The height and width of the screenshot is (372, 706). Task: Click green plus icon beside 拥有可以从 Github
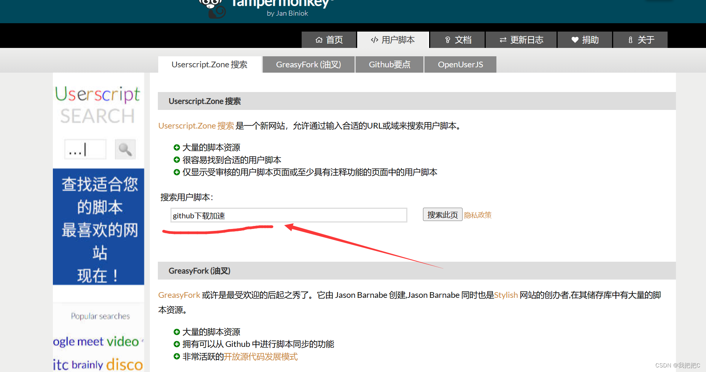point(176,344)
